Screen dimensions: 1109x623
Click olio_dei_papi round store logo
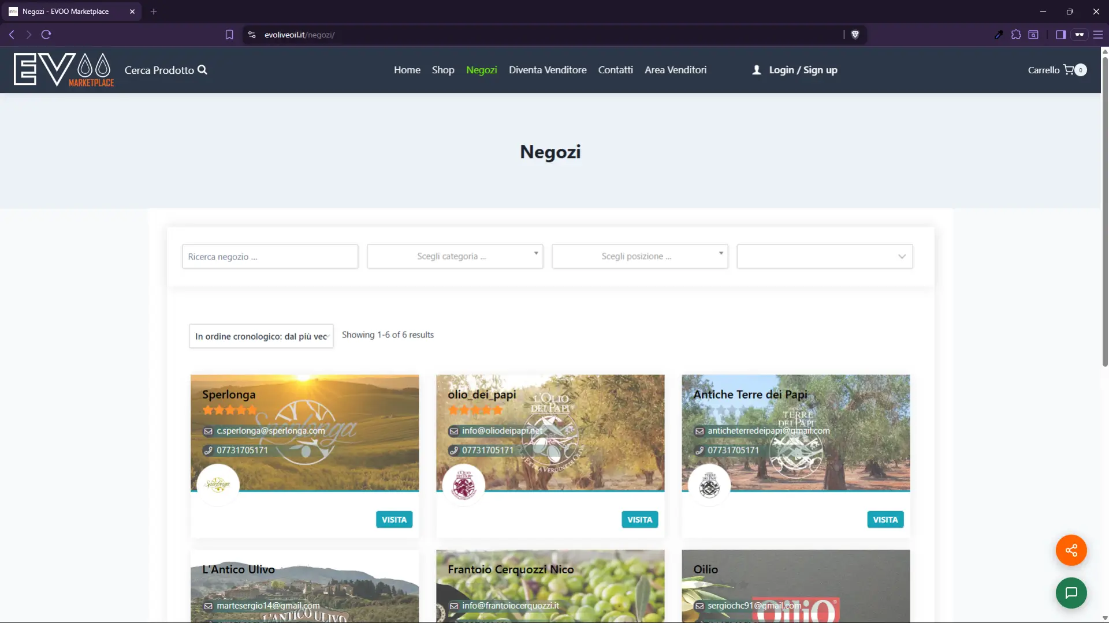point(463,485)
